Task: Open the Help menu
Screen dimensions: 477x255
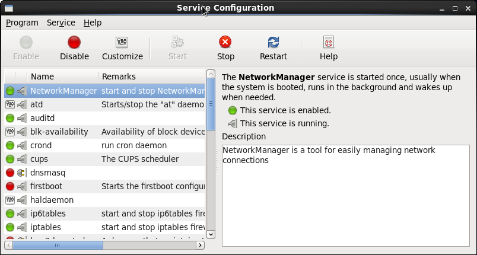Action: tap(93, 23)
